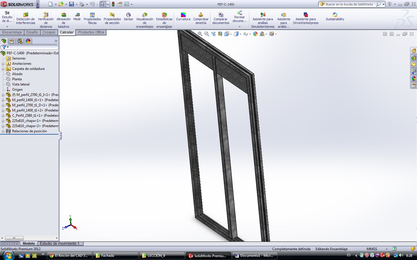The image size is (417, 260).
Task: Open the DisplayManager tab
Action: point(28,41)
